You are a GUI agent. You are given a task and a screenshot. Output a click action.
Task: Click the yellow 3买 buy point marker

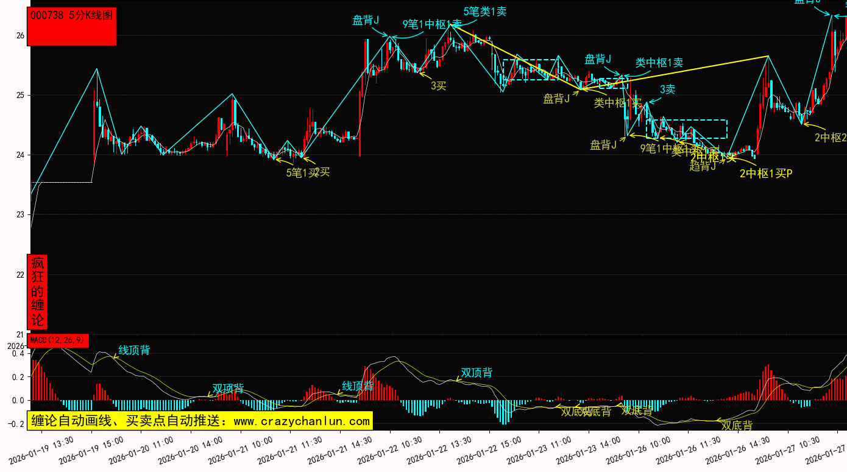(x=439, y=86)
